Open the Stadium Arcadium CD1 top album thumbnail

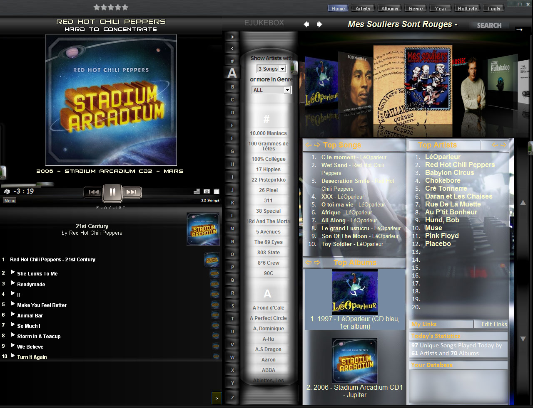pyautogui.click(x=355, y=361)
